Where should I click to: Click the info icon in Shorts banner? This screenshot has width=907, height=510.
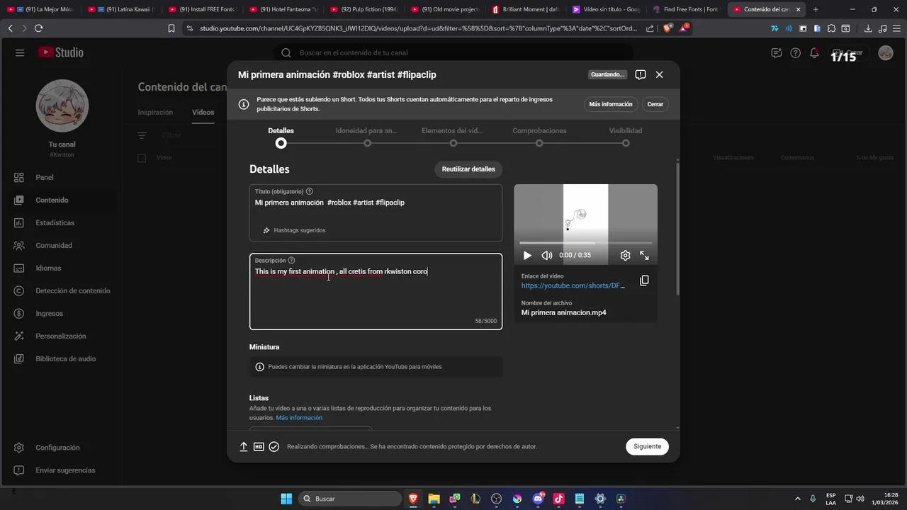point(244,104)
